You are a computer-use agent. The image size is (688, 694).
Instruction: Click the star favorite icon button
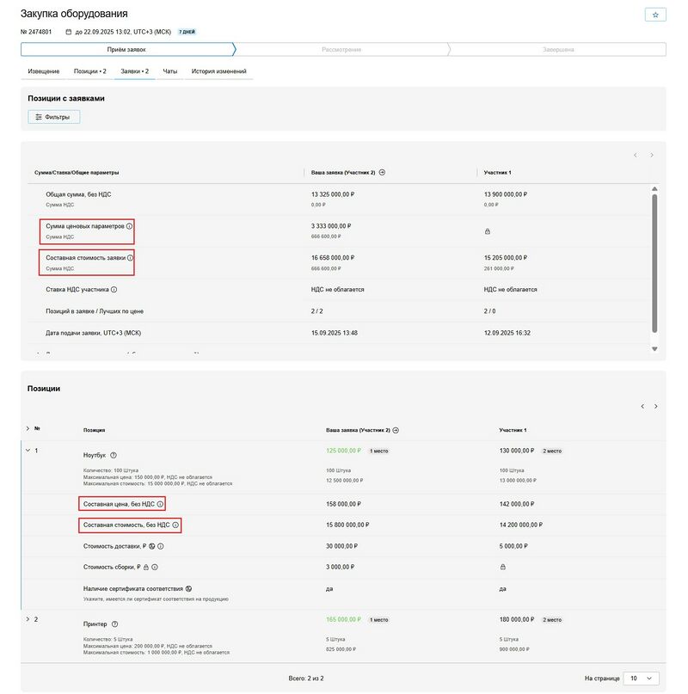point(655,15)
